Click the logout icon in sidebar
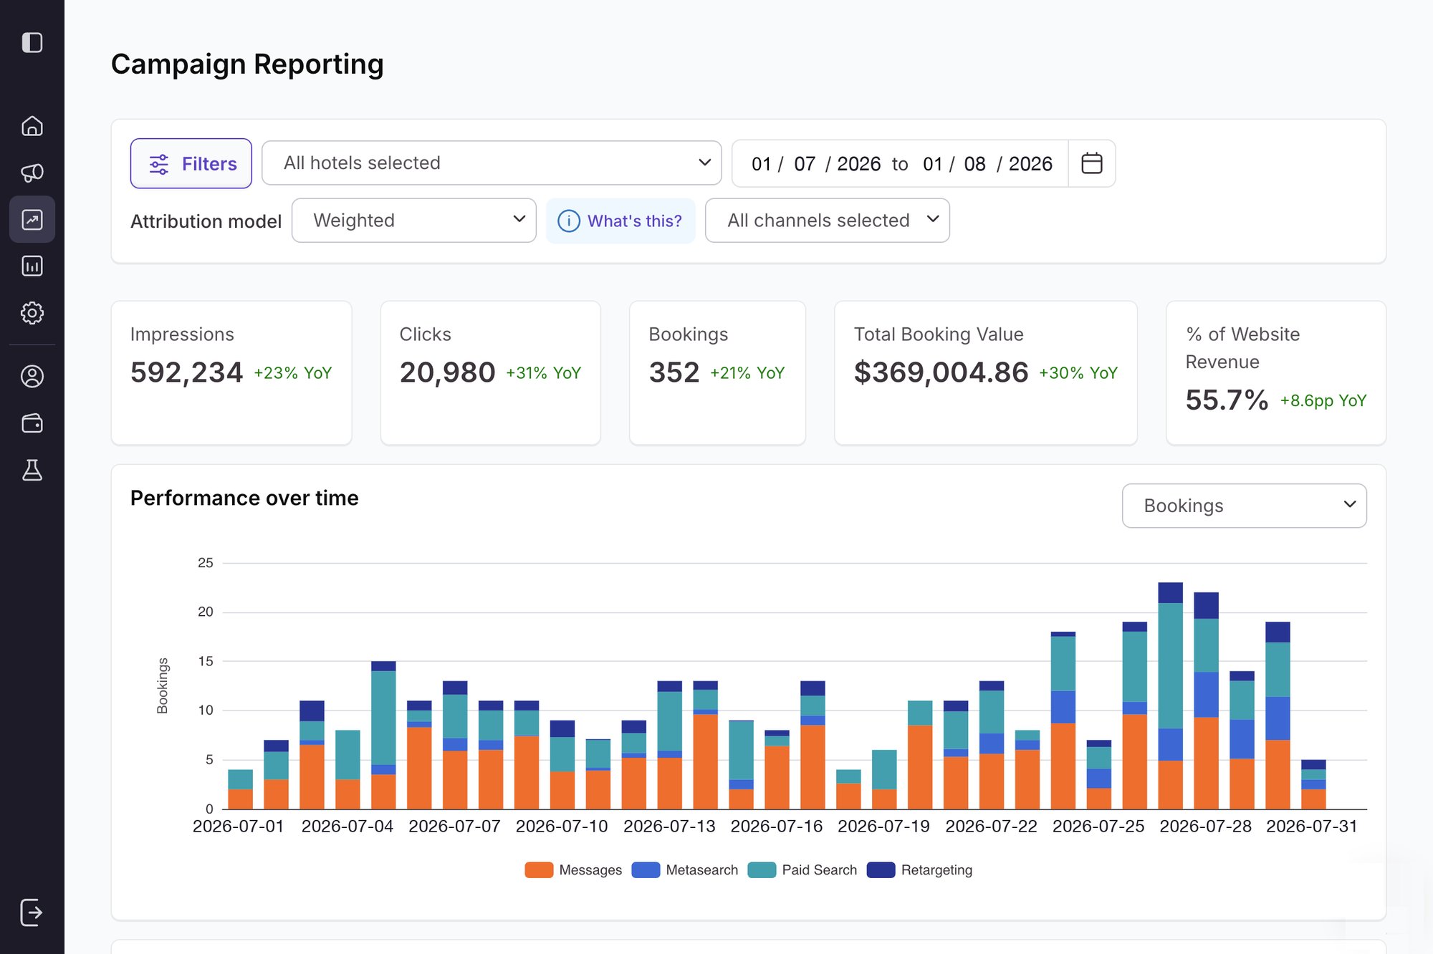Image resolution: width=1433 pixels, height=954 pixels. (x=32, y=912)
